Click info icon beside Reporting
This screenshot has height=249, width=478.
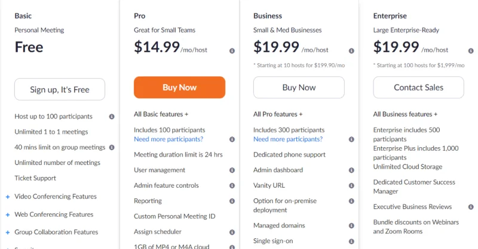click(232, 201)
